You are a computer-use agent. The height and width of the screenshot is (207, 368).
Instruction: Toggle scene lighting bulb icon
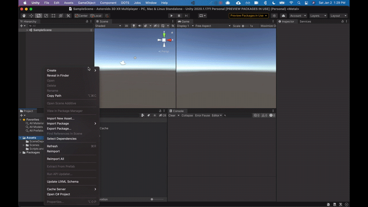click(x=134, y=26)
